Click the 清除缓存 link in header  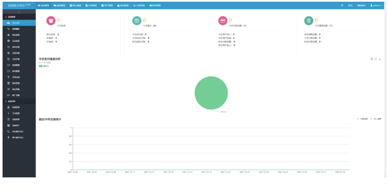(361, 6)
